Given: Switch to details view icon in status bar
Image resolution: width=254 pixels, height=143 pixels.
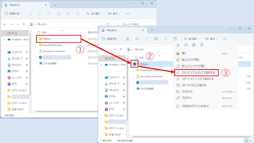Looking at the screenshot, I should (246, 141).
